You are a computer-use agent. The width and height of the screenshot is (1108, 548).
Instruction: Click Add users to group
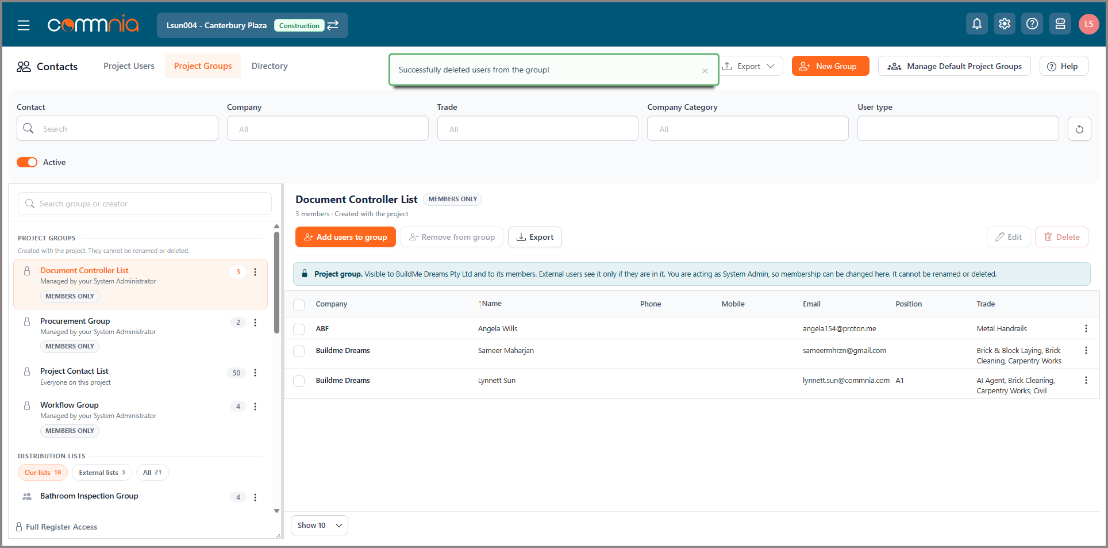point(345,237)
